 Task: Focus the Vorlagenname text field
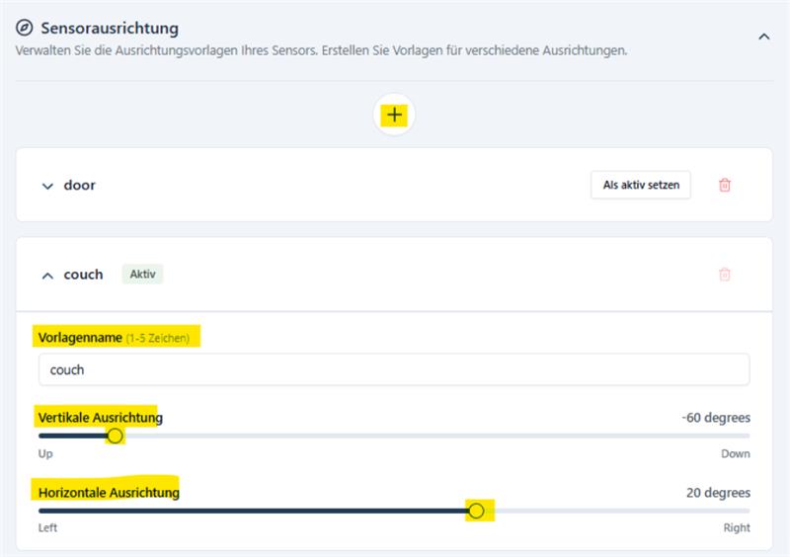(393, 370)
